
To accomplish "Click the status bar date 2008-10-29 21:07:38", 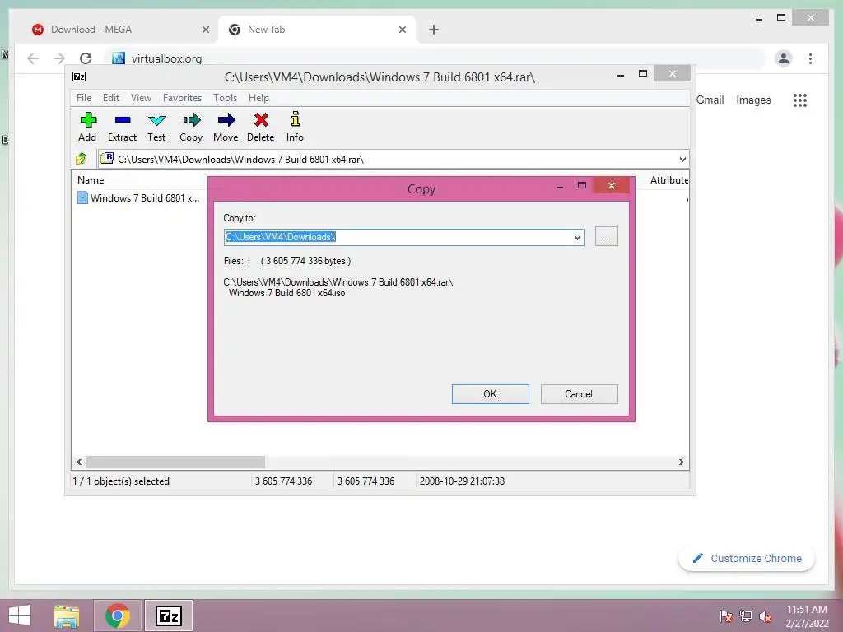I will [462, 481].
